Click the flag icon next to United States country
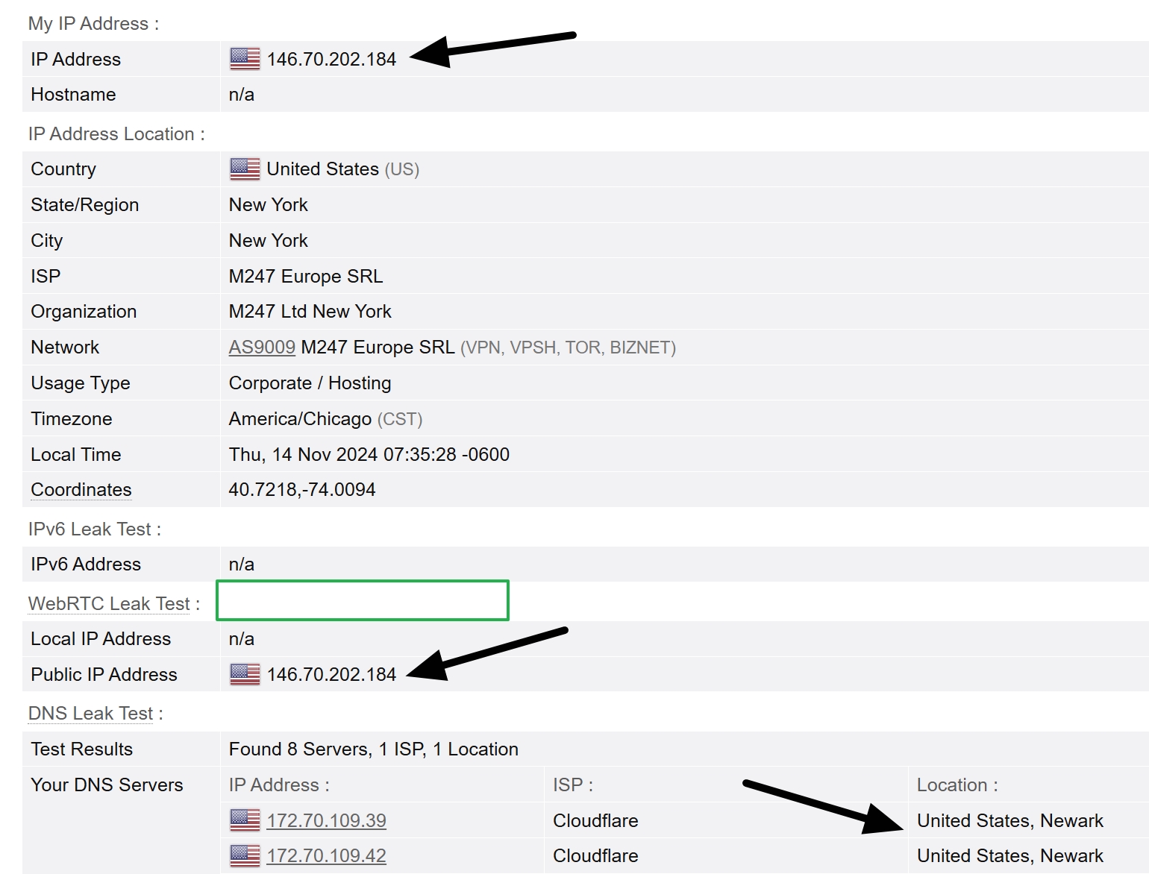This screenshot has height=874, width=1149. [244, 169]
